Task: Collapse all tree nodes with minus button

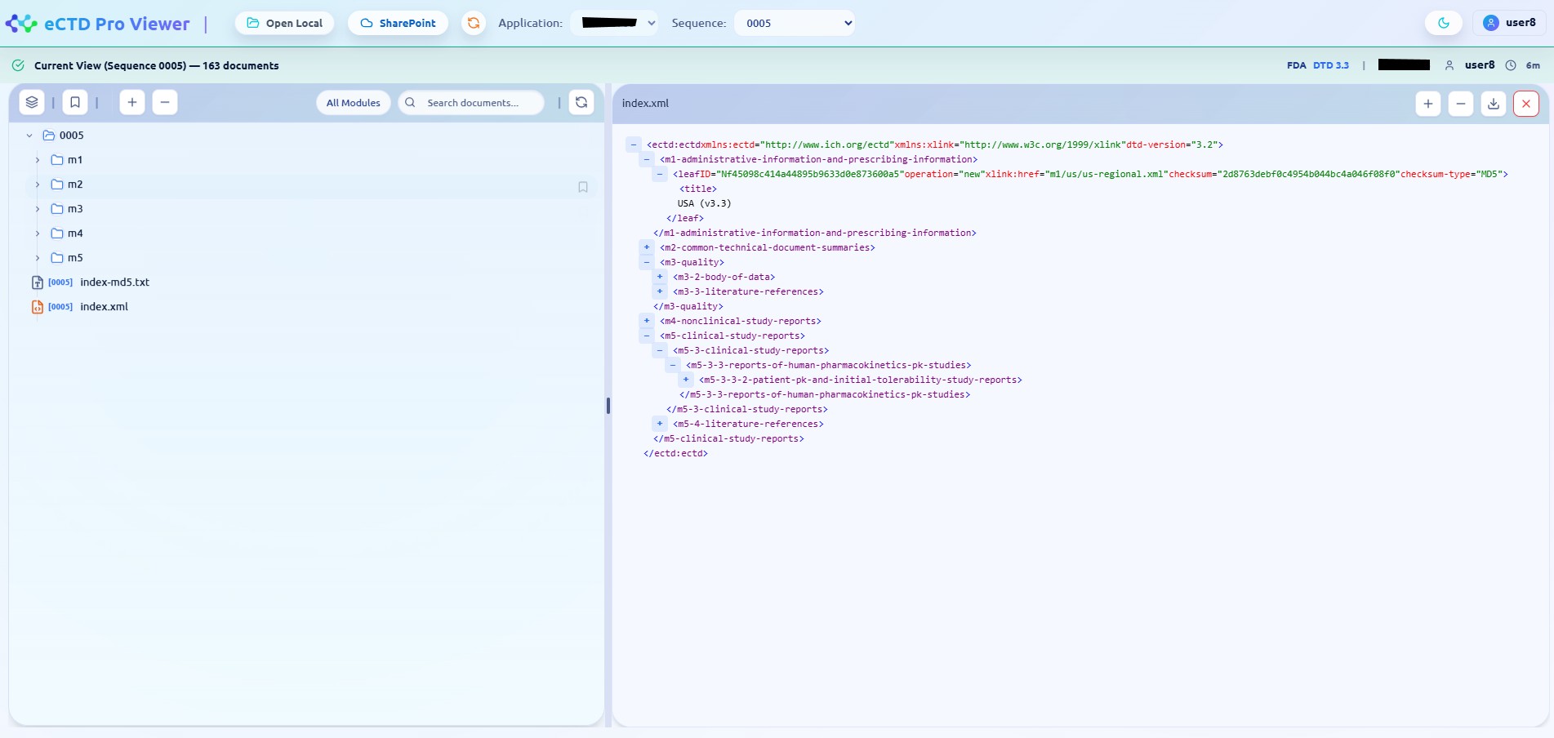Action: 165,102
